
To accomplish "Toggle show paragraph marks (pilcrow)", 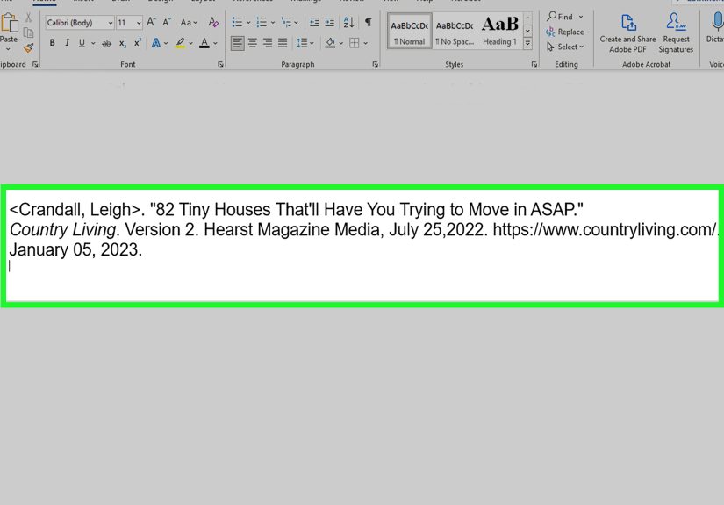I will click(x=369, y=22).
